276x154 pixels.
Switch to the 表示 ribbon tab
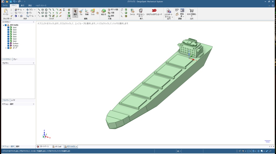tap(23, 6)
